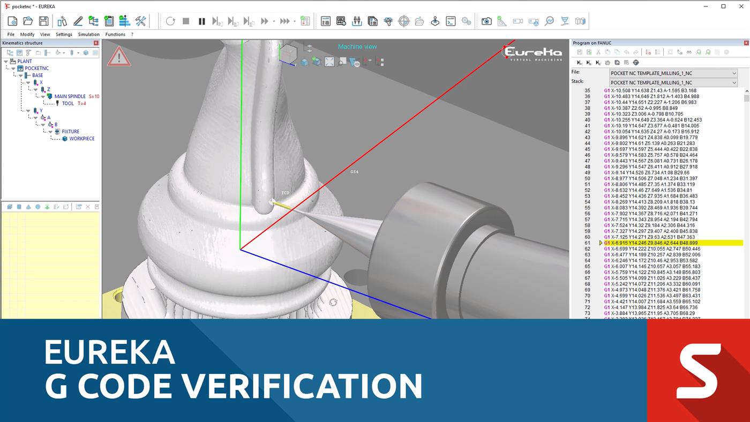Restart the simulation using the circular arrow icon
750x422 pixels.
(x=170, y=21)
